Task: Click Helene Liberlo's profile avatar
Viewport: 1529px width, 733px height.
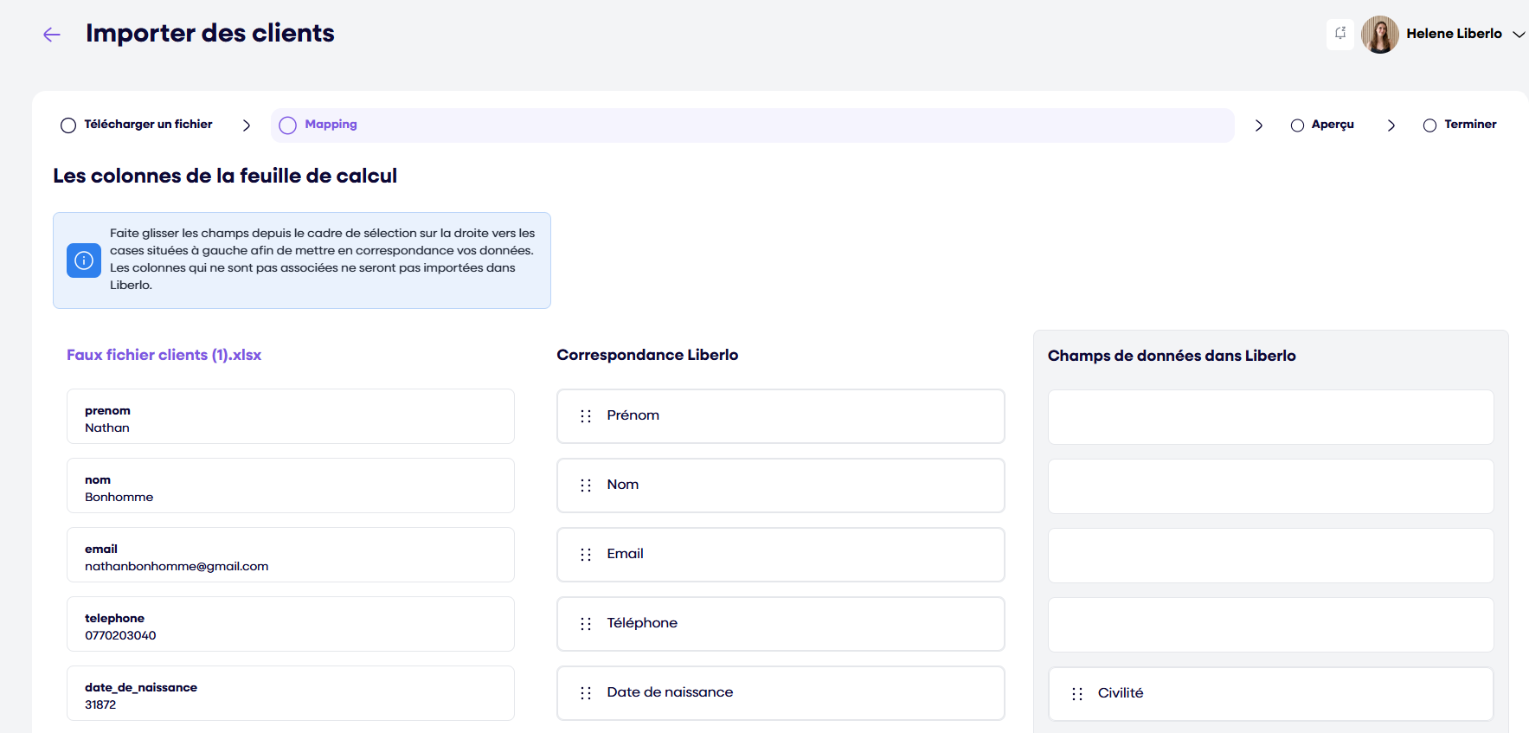Action: [x=1379, y=35]
